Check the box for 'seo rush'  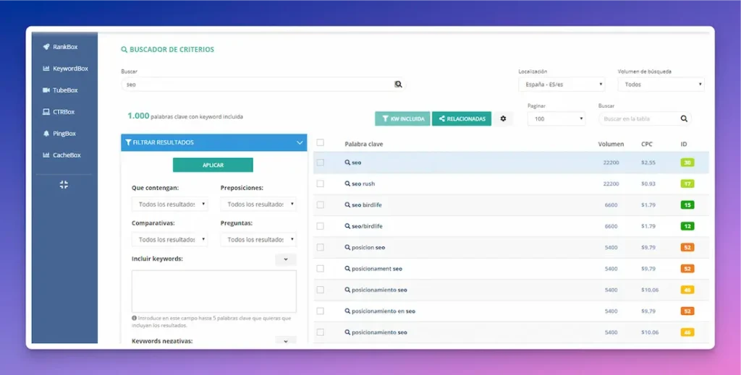[x=320, y=184]
